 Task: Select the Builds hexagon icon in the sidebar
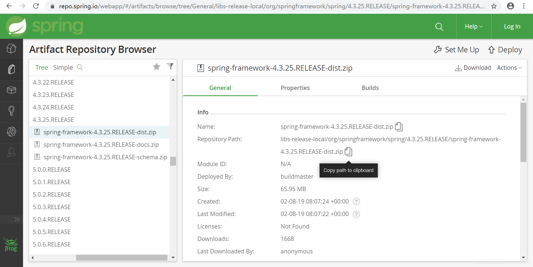(x=11, y=132)
